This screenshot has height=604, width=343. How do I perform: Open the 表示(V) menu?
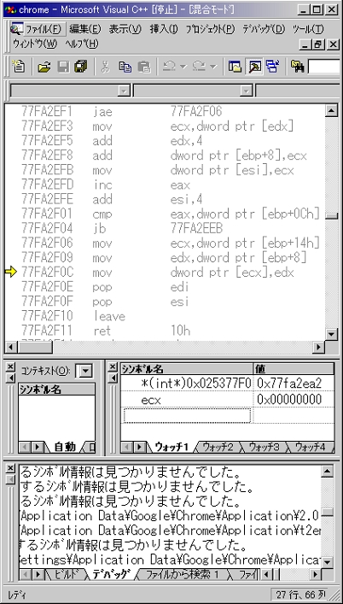pyautogui.click(x=125, y=29)
